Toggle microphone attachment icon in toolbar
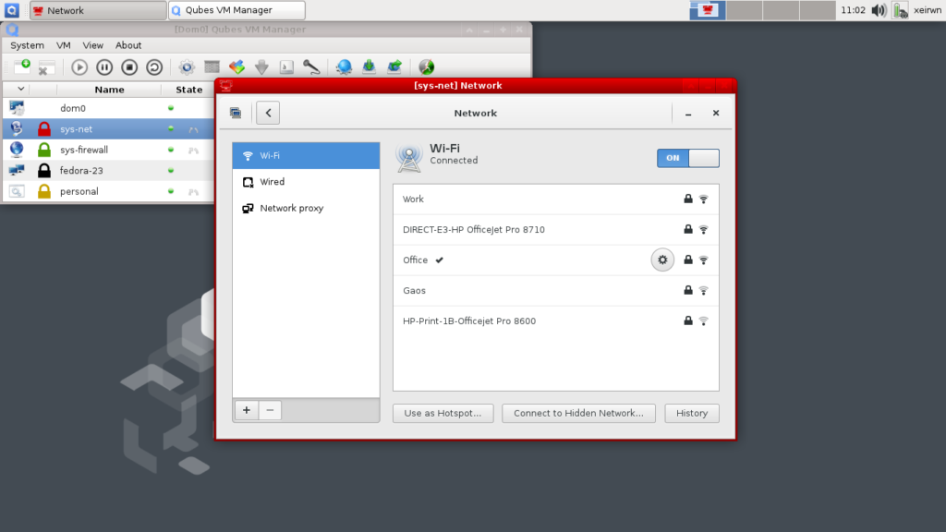The image size is (946, 532). 311,66
